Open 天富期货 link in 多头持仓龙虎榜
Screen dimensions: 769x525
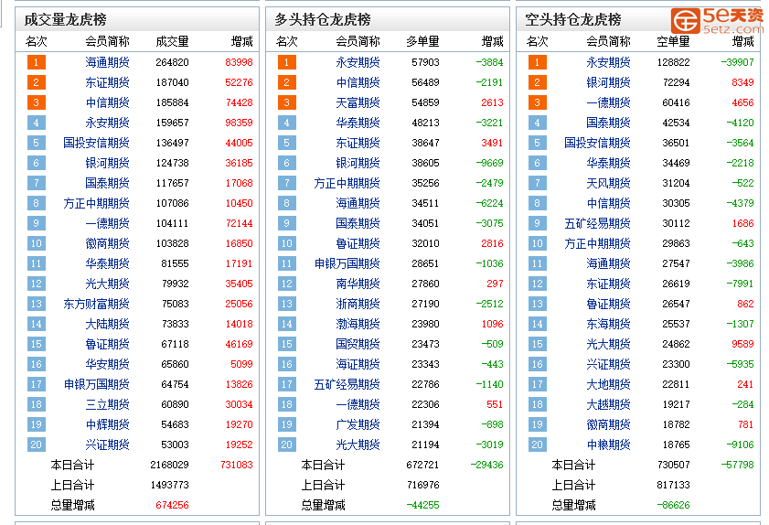(358, 102)
